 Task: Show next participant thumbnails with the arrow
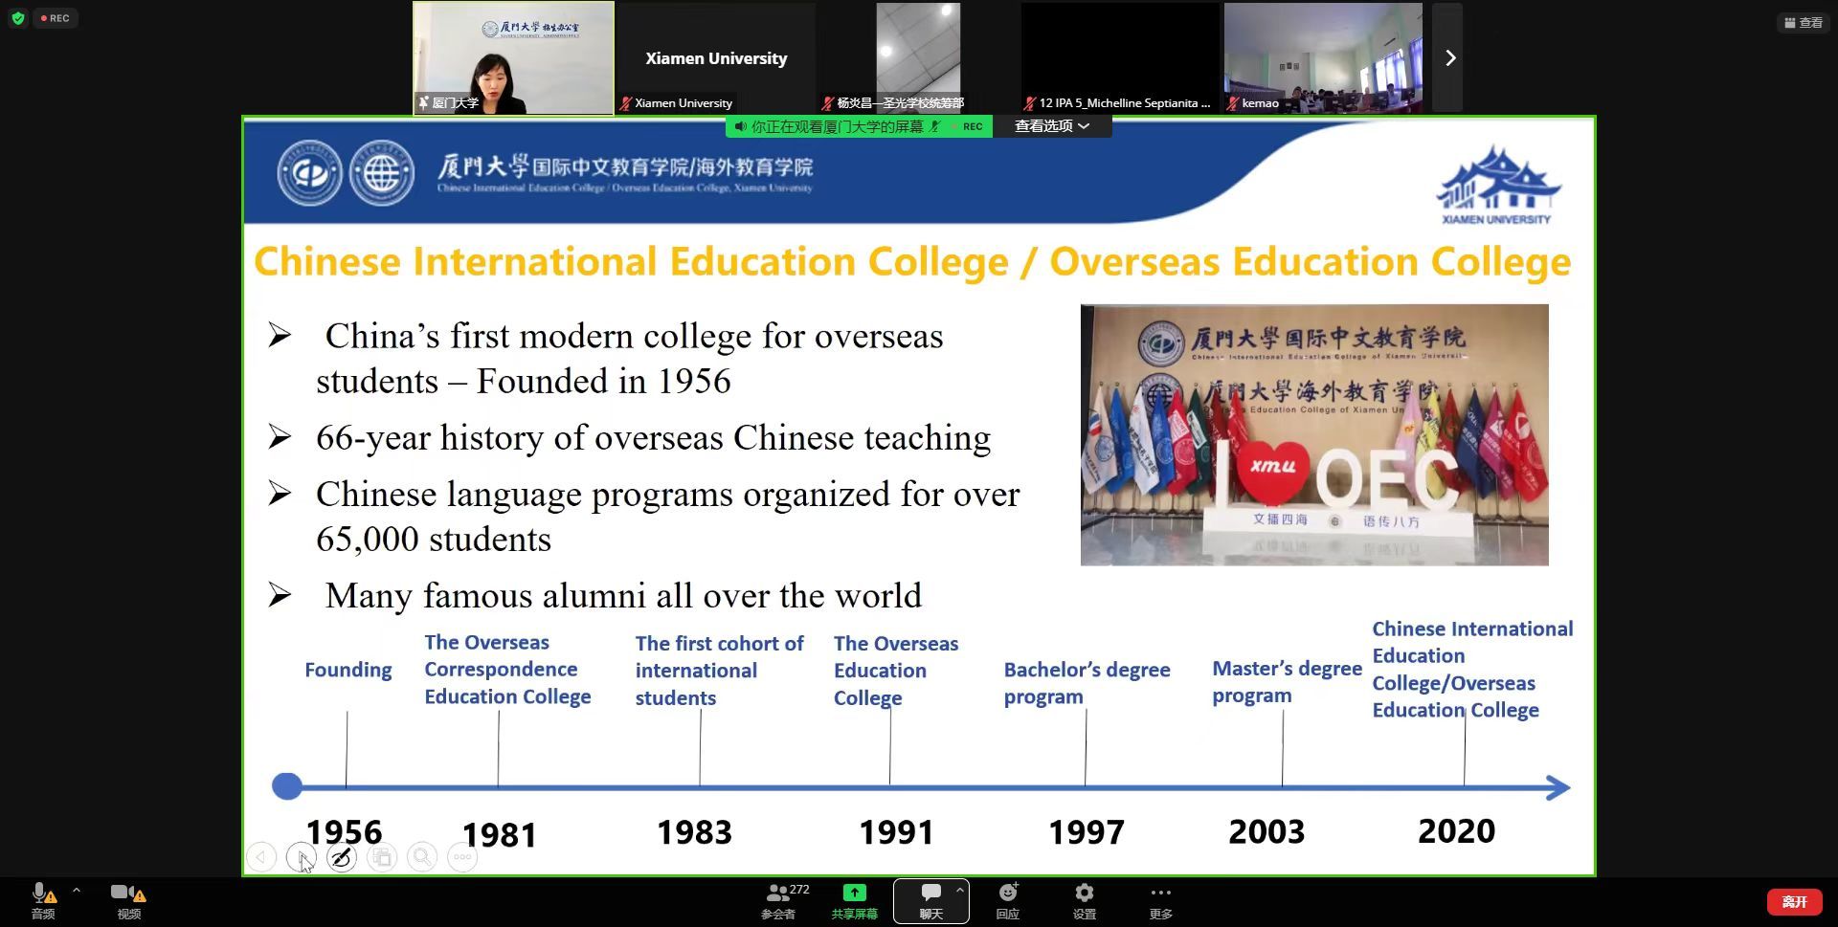point(1449,58)
